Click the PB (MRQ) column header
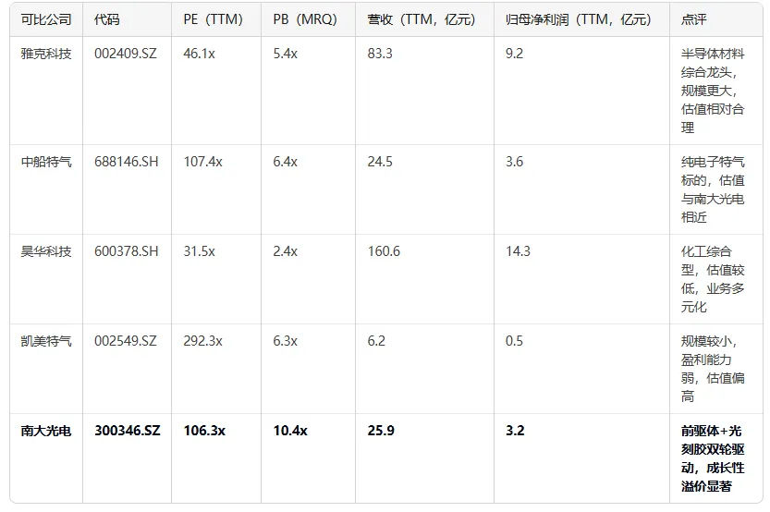770x512 pixels. pyautogui.click(x=305, y=19)
